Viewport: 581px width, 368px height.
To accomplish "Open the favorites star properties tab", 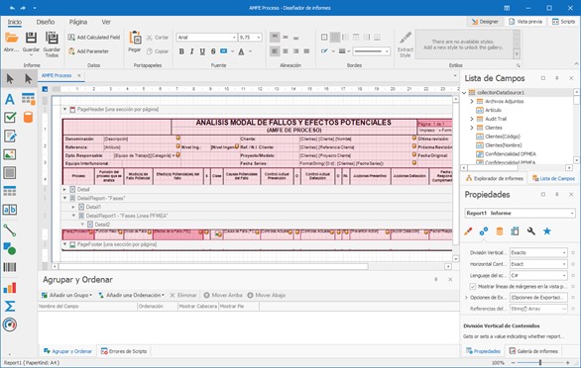I will 547,231.
